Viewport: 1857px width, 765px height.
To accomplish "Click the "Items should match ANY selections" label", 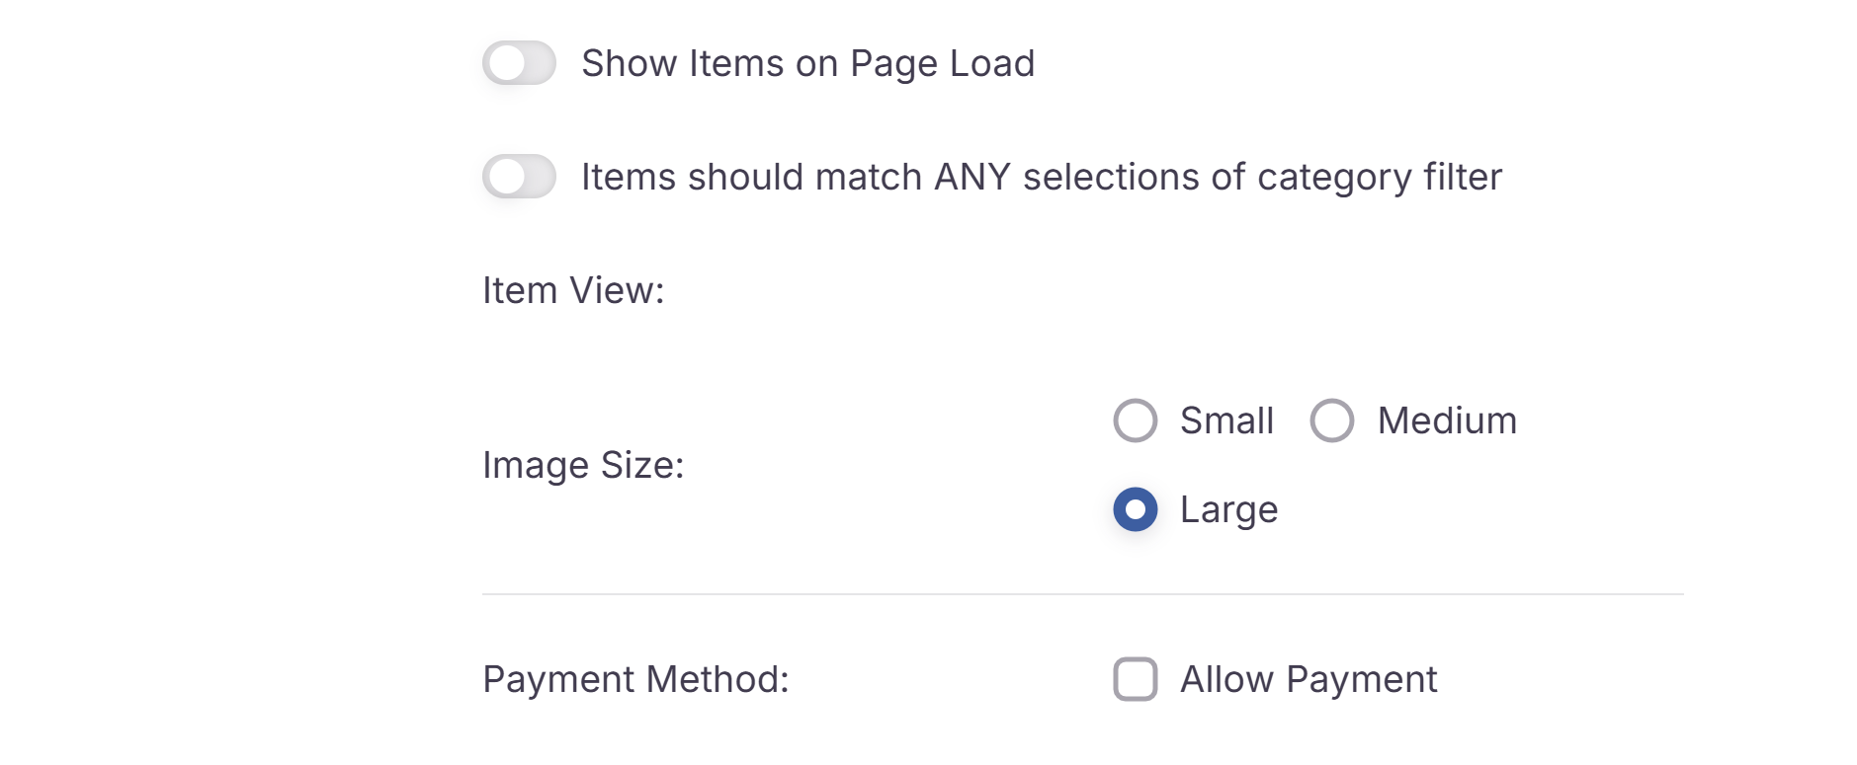I will point(1041,177).
